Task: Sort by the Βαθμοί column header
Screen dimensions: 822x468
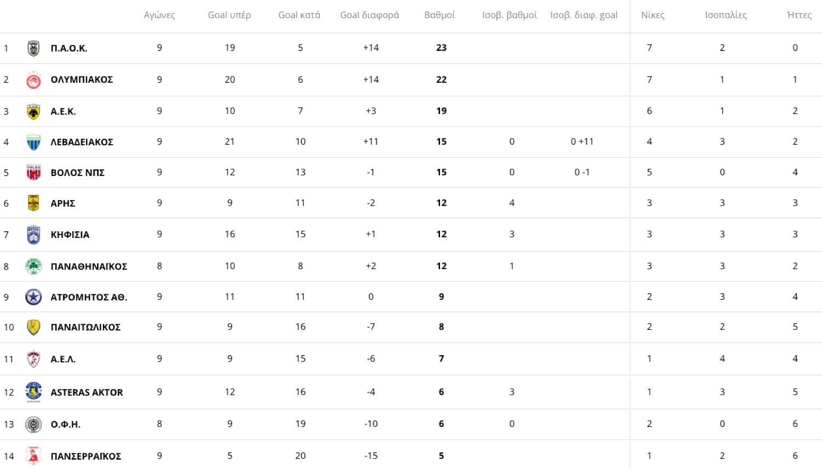Action: [439, 15]
